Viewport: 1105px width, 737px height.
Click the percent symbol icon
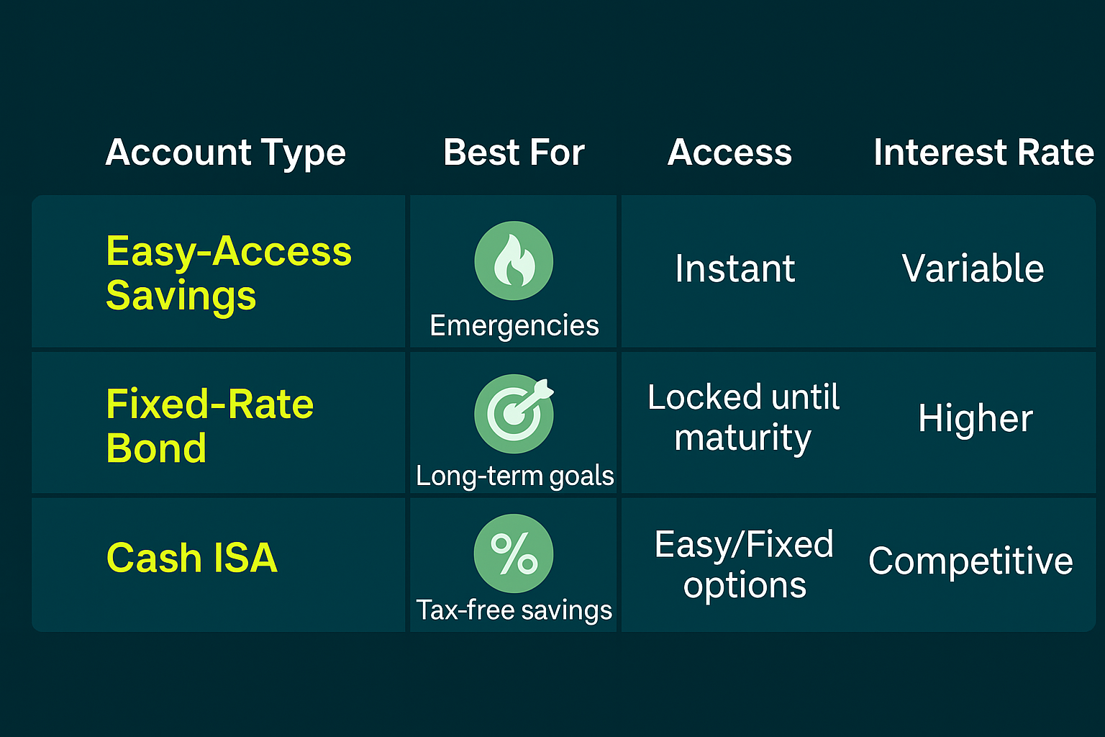coord(514,553)
